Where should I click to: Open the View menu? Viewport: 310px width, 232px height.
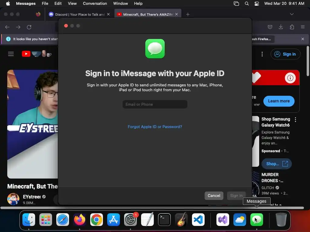72,4
